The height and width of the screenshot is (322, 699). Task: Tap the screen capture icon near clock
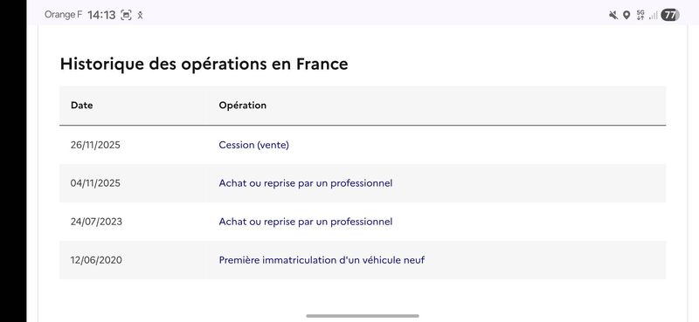[x=126, y=15]
